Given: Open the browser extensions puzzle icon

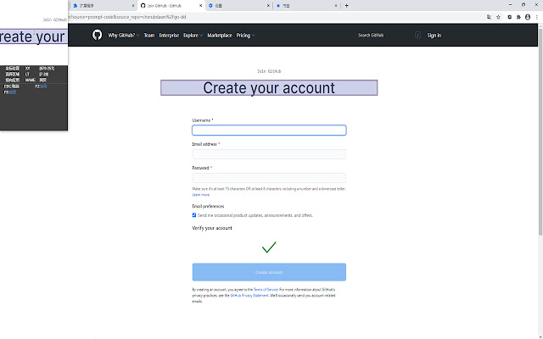Looking at the screenshot, I should 518,17.
